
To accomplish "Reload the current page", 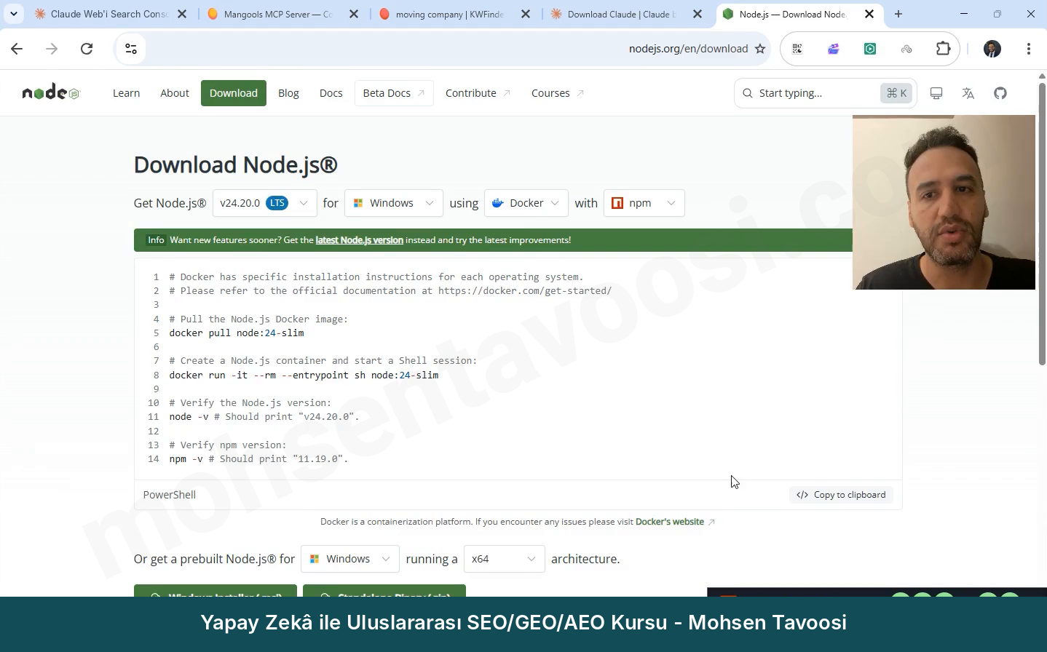I will coord(87,49).
